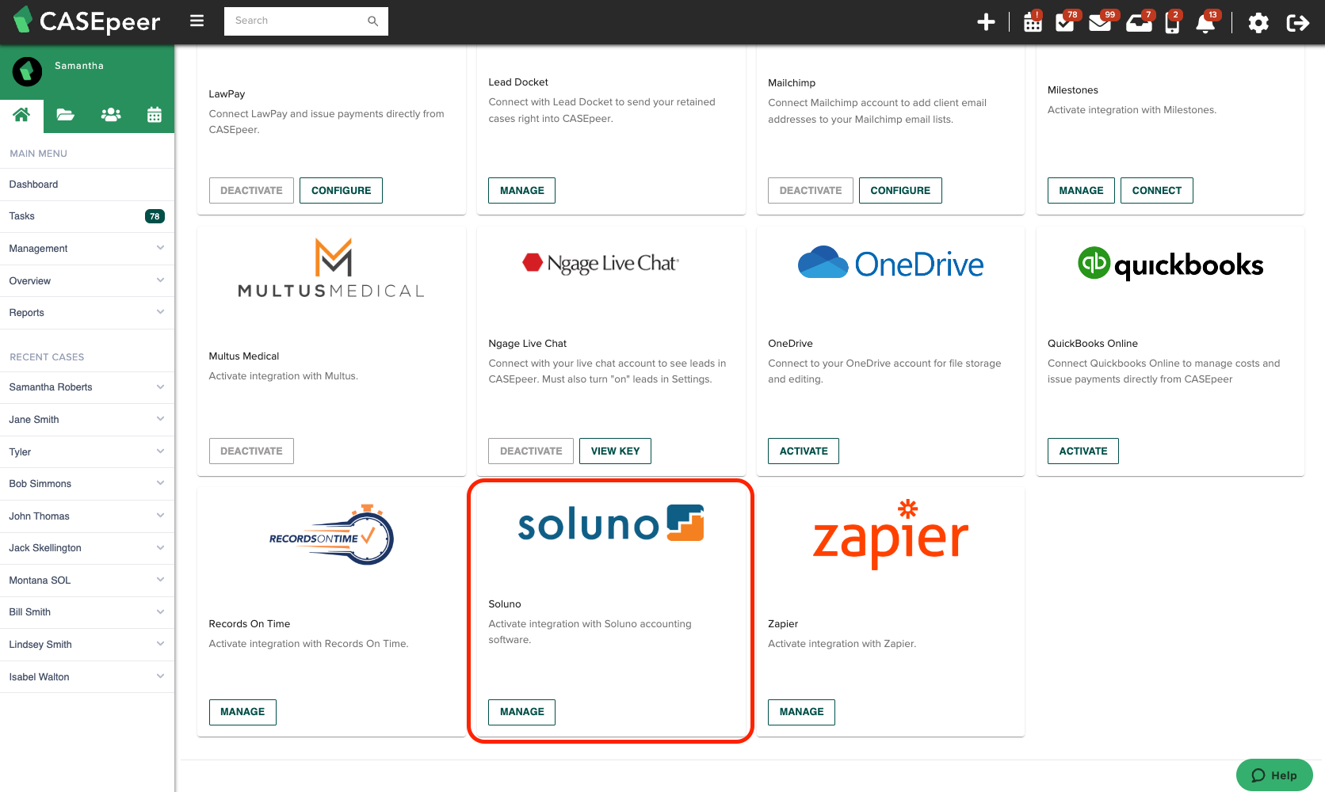Viewport: 1325px width, 792px height.
Task: Deactivate Ngage Live Chat integration
Action: coord(531,451)
